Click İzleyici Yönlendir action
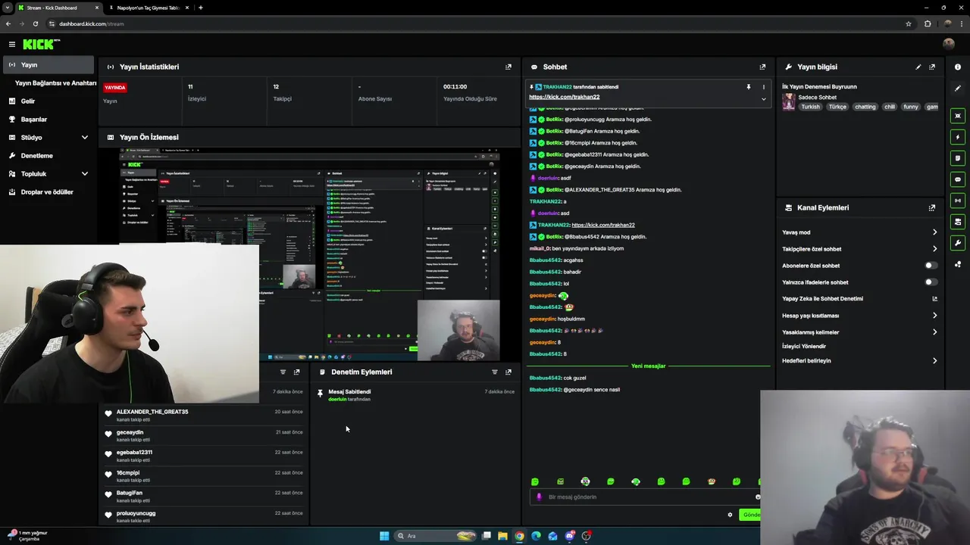 point(804,347)
